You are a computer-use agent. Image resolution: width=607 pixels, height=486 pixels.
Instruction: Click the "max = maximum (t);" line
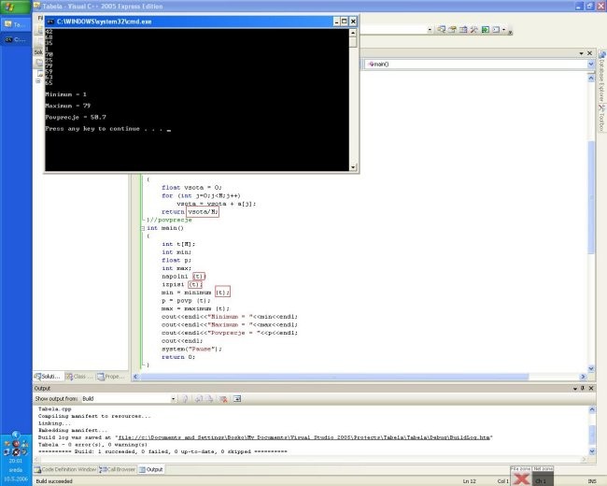195,308
